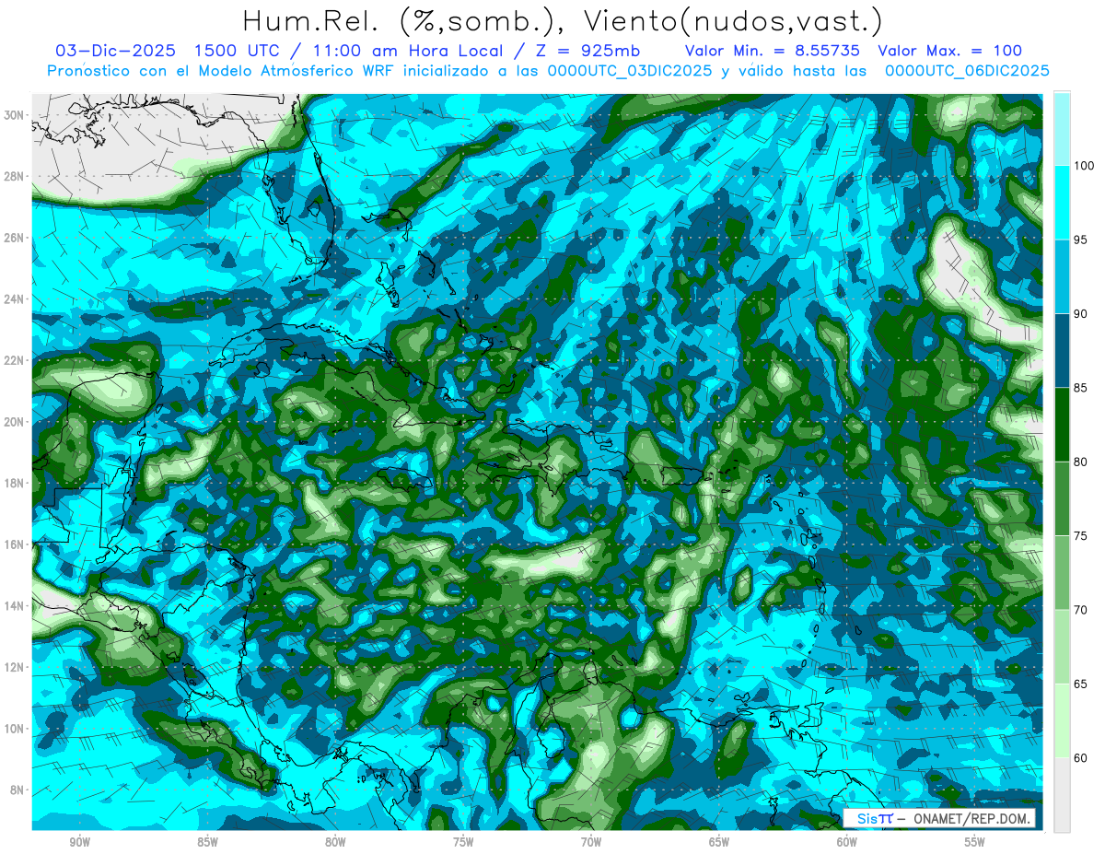
Task: Select the '80W' longitude label
Action: click(x=335, y=843)
